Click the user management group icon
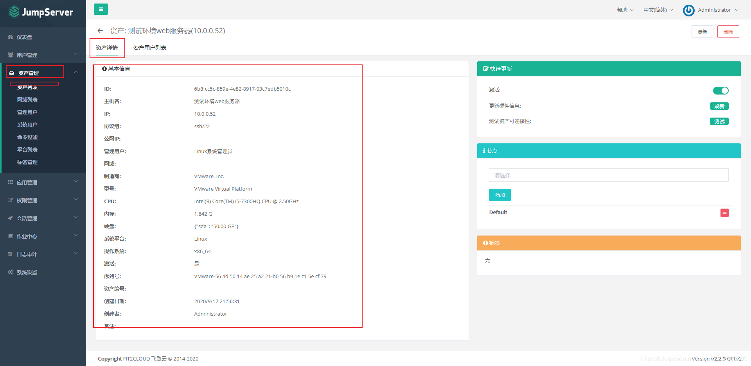The width and height of the screenshot is (751, 366). [x=11, y=55]
